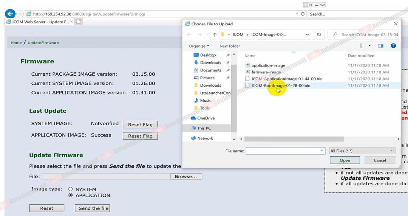Refresh the page with the reload icon
This screenshot has width=408, height=216.
tap(303, 14)
